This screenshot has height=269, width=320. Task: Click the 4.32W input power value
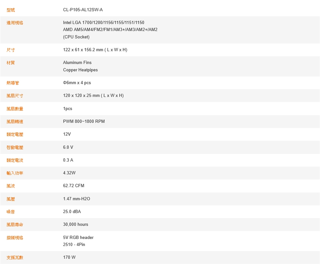click(x=69, y=173)
